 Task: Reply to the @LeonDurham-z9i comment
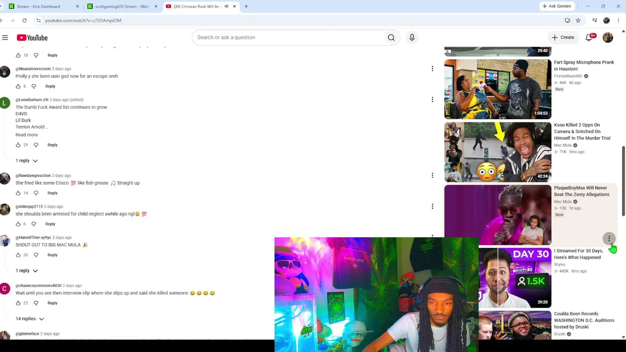pos(52,145)
